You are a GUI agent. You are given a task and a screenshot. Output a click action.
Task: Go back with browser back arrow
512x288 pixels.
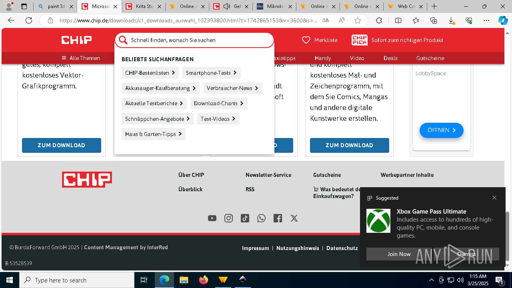coord(11,20)
